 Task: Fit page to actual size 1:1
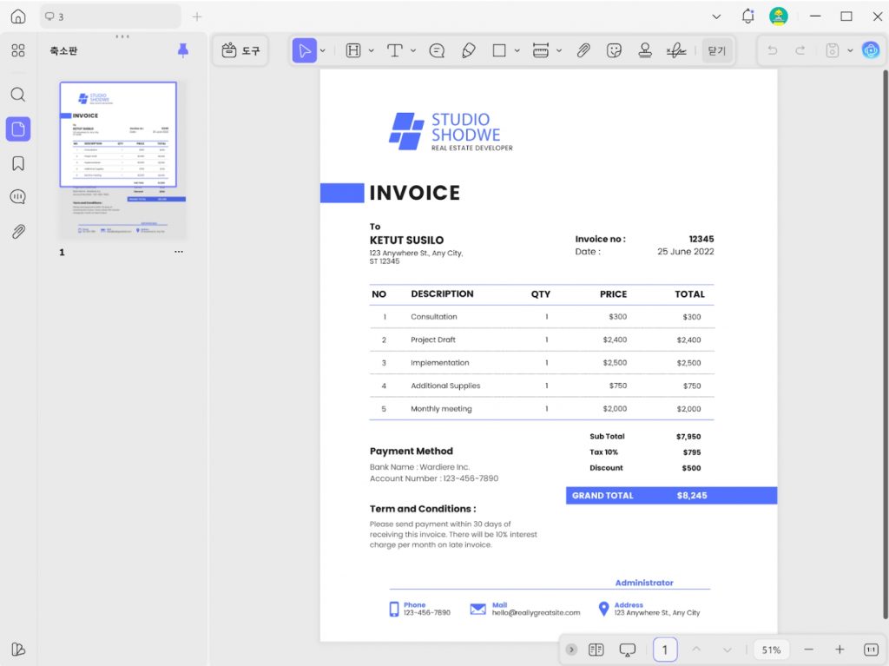[871, 650]
